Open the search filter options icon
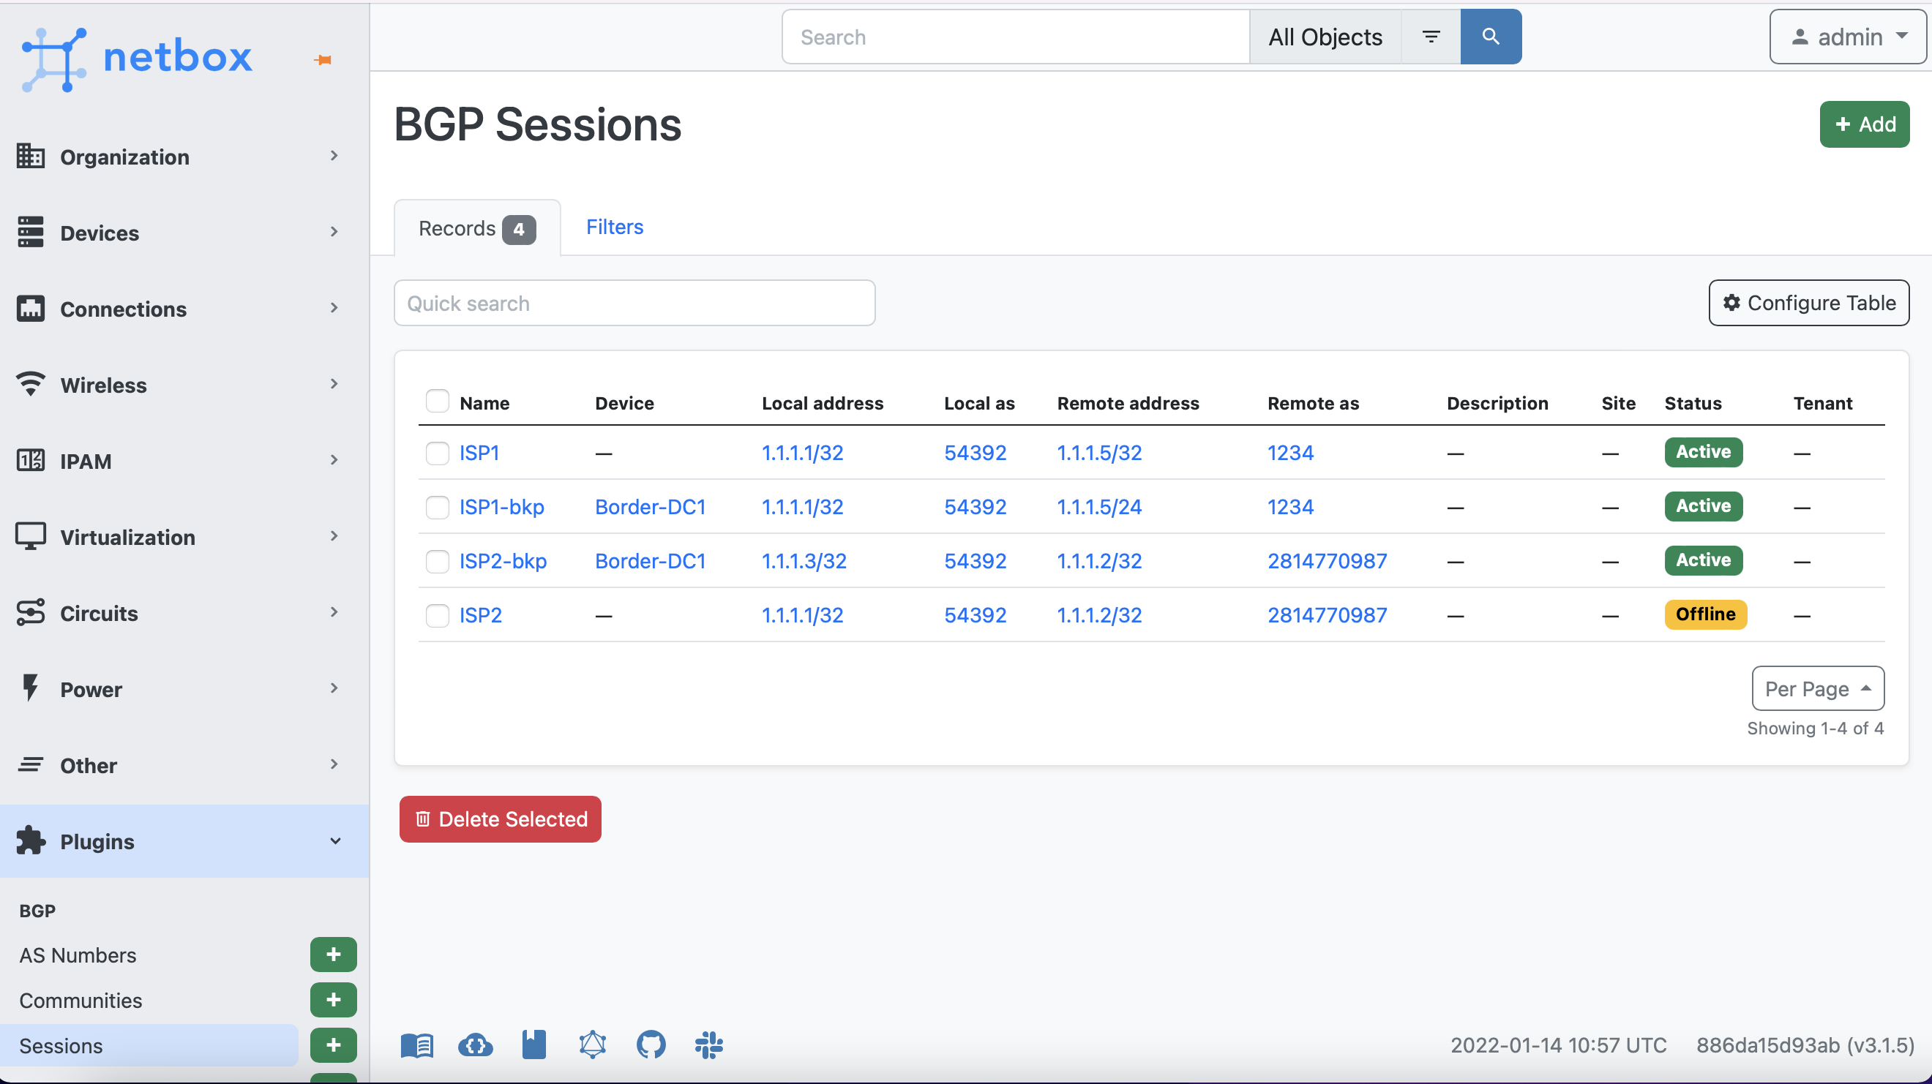This screenshot has height=1084, width=1932. tap(1430, 37)
